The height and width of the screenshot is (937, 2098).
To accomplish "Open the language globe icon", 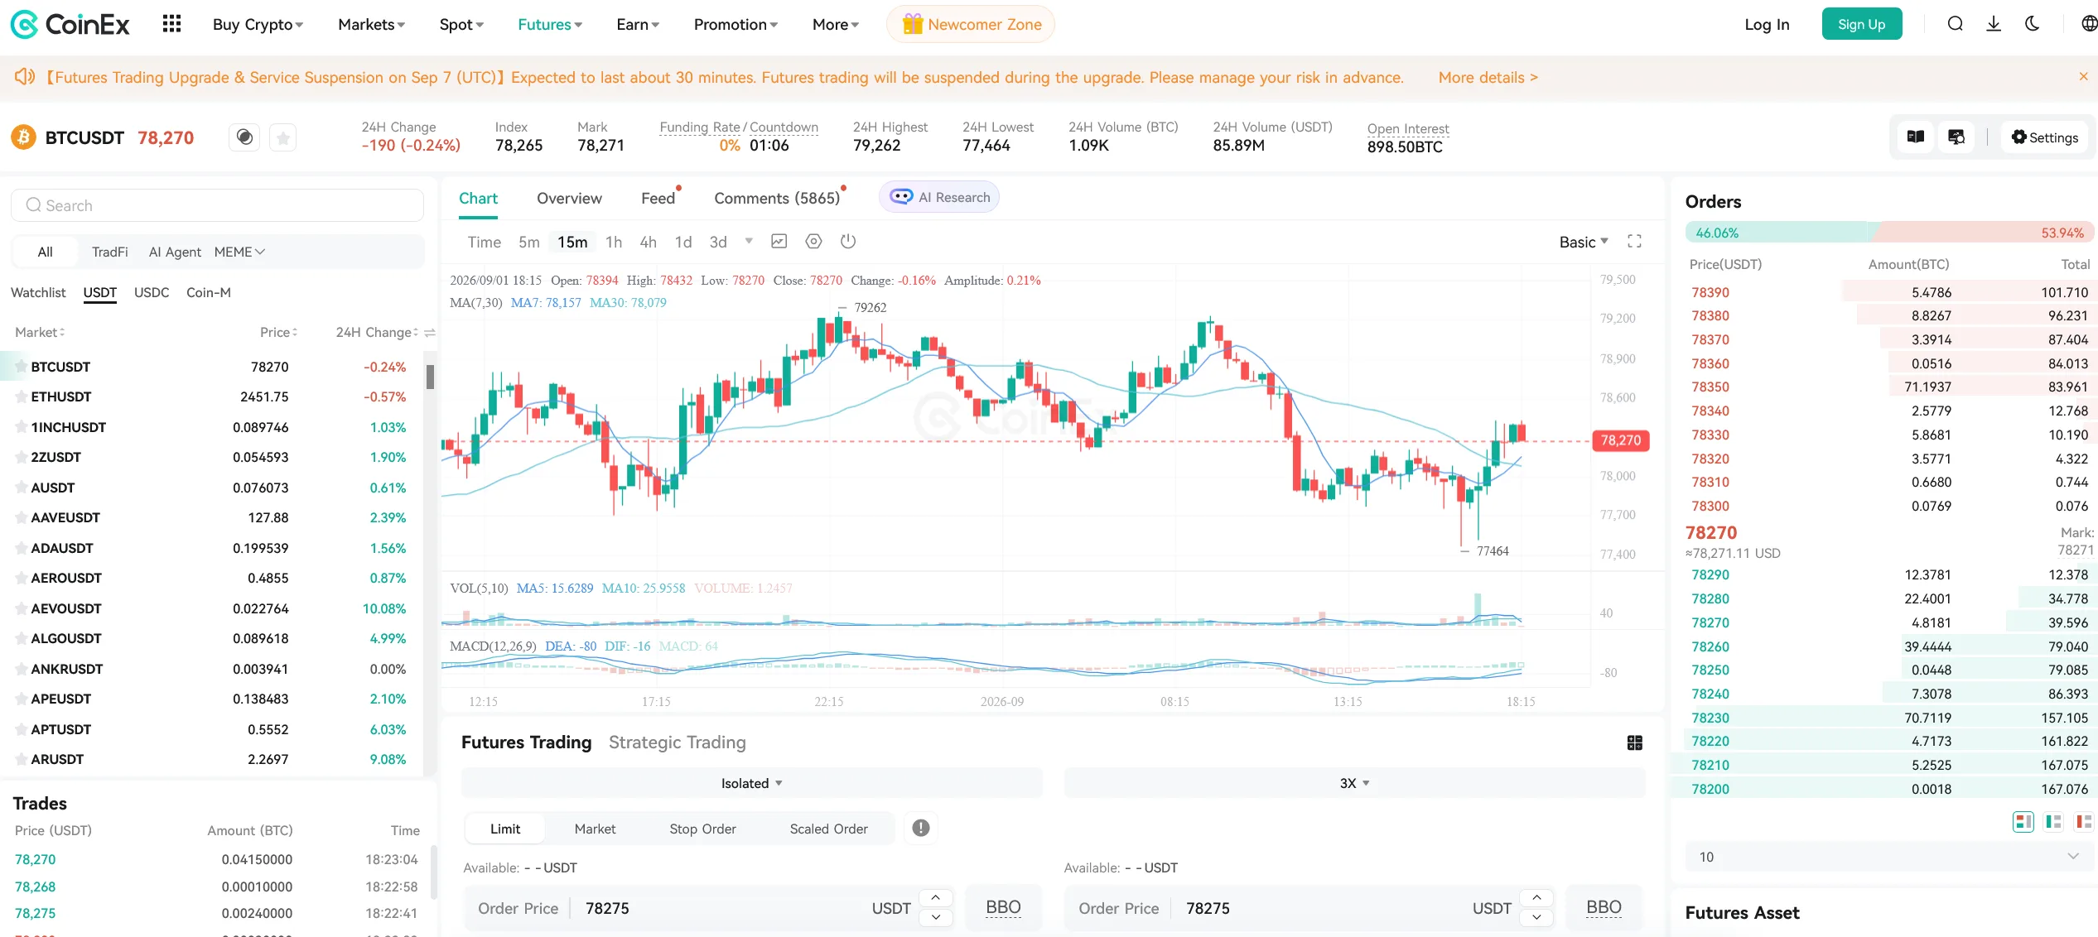I will point(2090,24).
